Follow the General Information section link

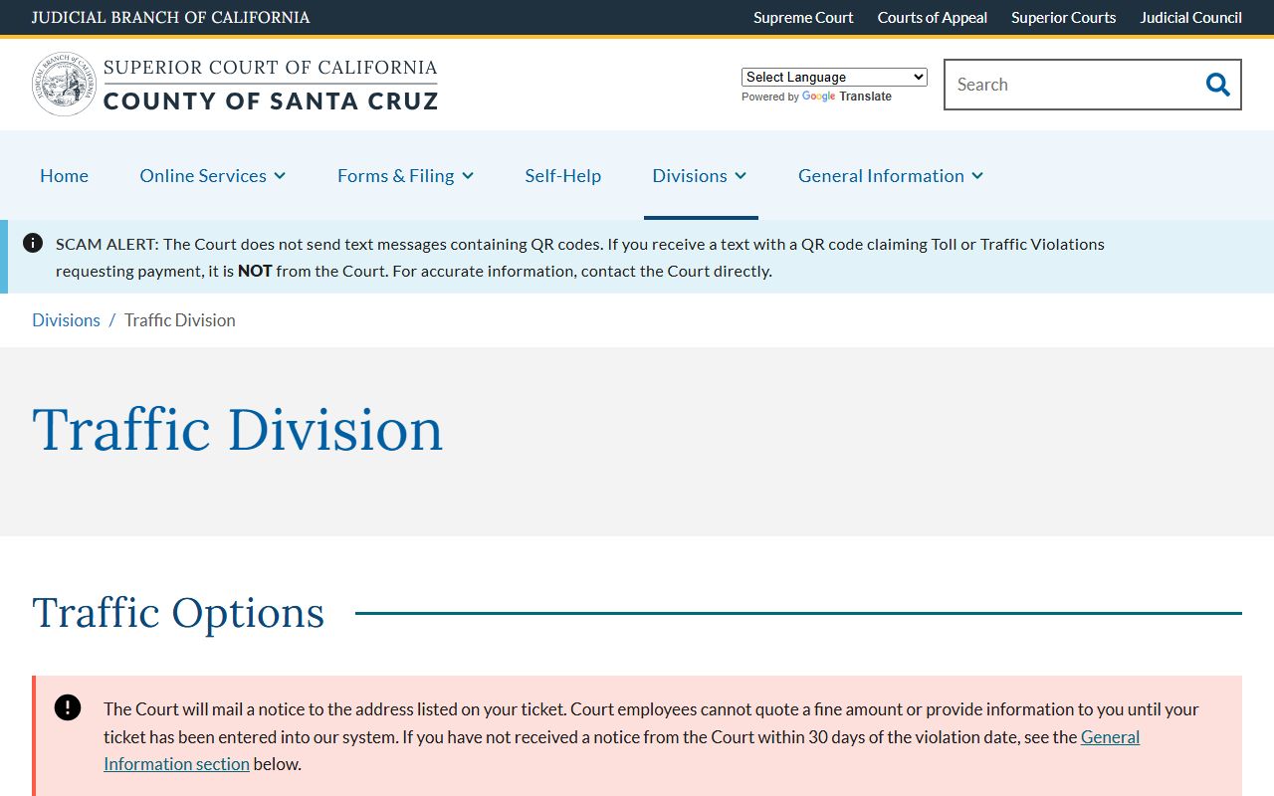(x=621, y=750)
